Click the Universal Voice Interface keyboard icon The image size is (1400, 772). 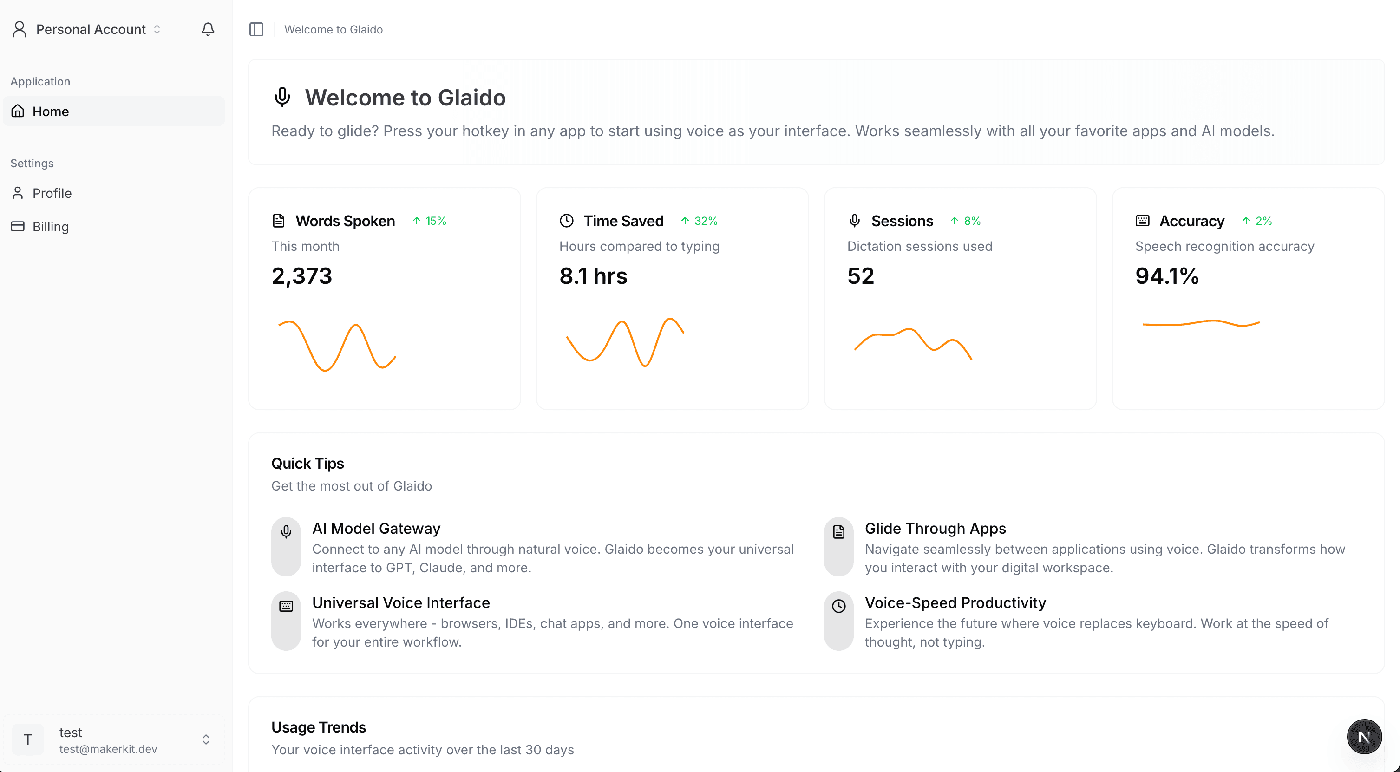point(286,606)
